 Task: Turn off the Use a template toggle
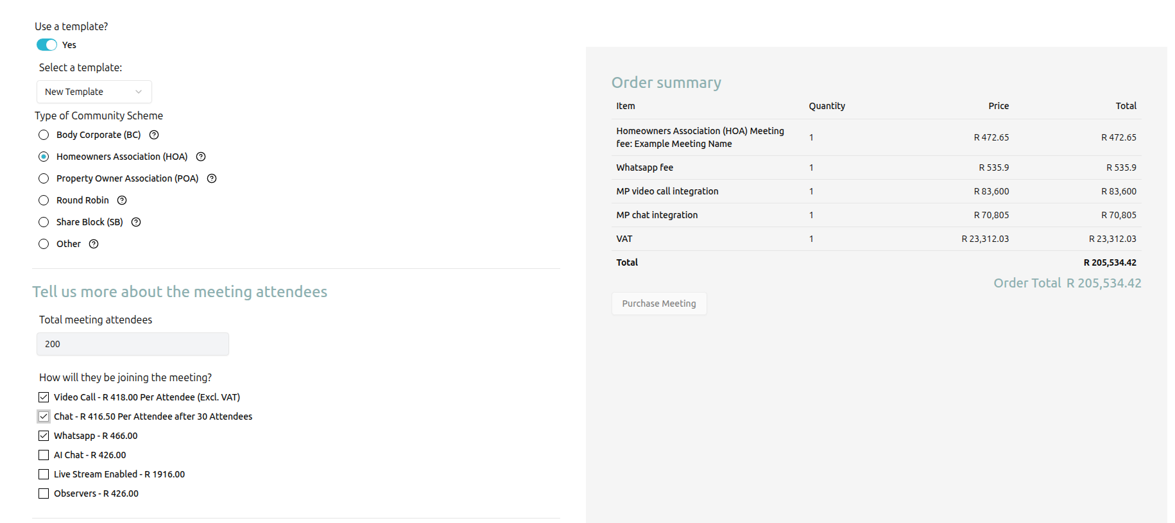(x=47, y=45)
